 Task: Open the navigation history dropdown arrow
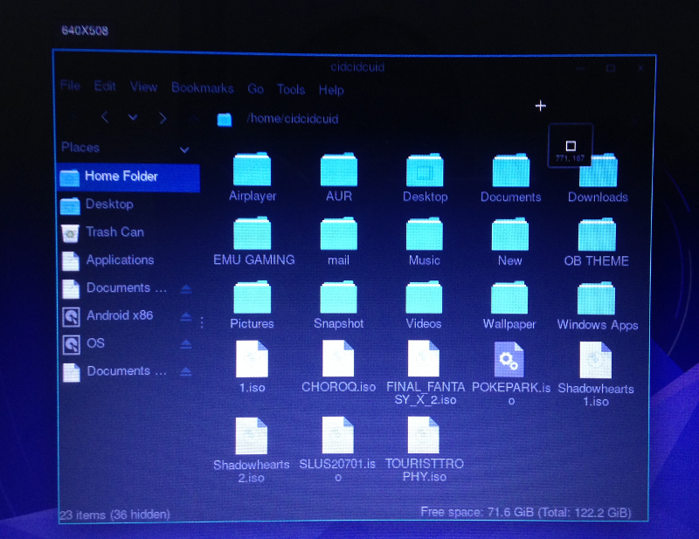tap(133, 117)
